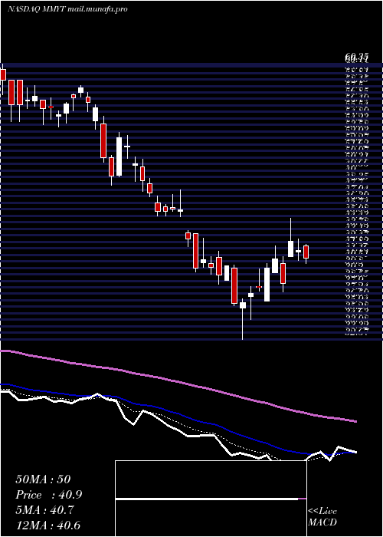This screenshot has width=383, height=537.
Task: Select the "Price : 40.9" value
Action: pyautogui.click(x=49, y=495)
